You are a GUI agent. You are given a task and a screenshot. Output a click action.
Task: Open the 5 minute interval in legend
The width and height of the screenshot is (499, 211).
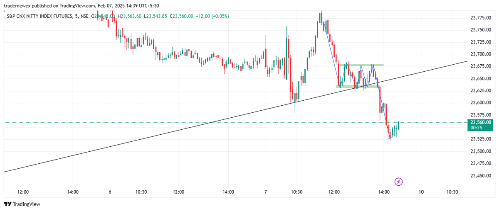pos(75,16)
